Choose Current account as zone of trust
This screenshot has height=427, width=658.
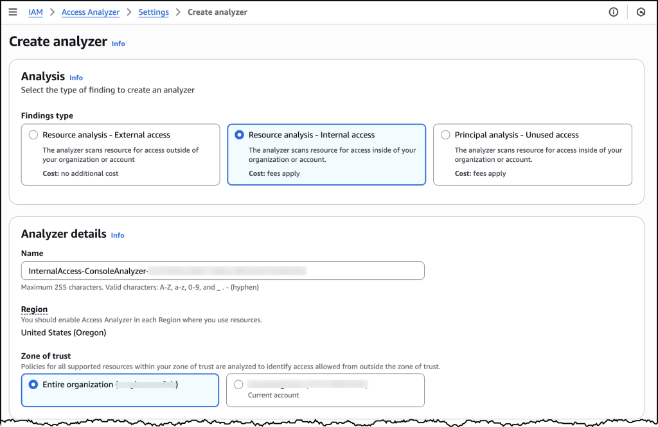(238, 384)
